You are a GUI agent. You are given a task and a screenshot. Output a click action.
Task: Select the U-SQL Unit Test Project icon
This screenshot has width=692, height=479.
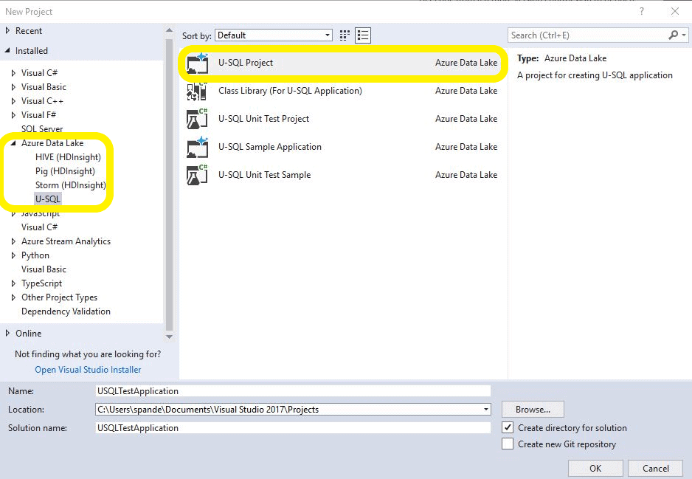(197, 119)
